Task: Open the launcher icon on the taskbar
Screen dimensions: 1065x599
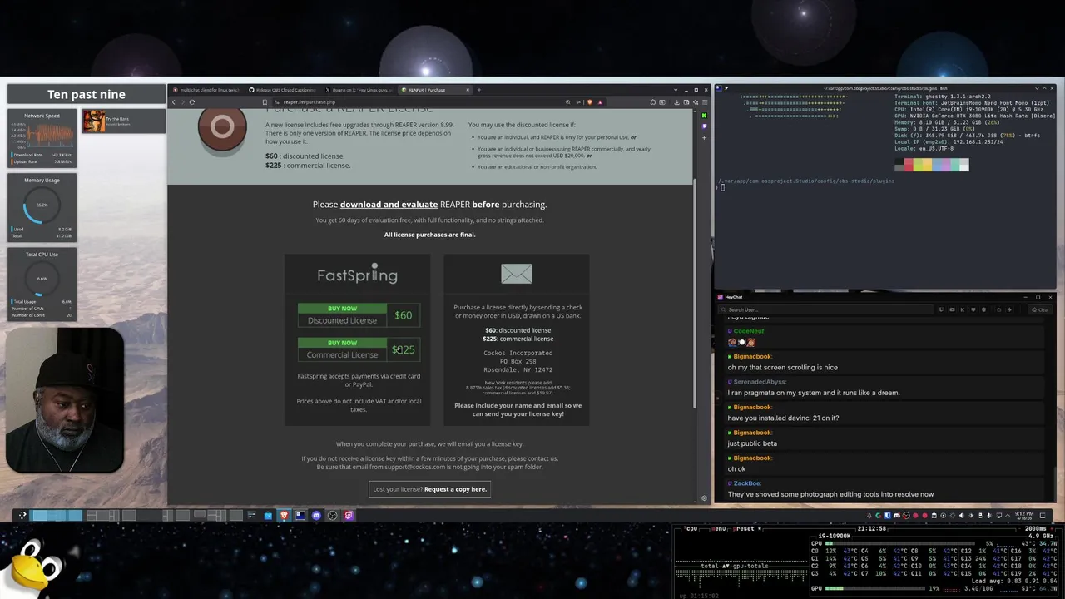Action: pyautogui.click(x=22, y=516)
